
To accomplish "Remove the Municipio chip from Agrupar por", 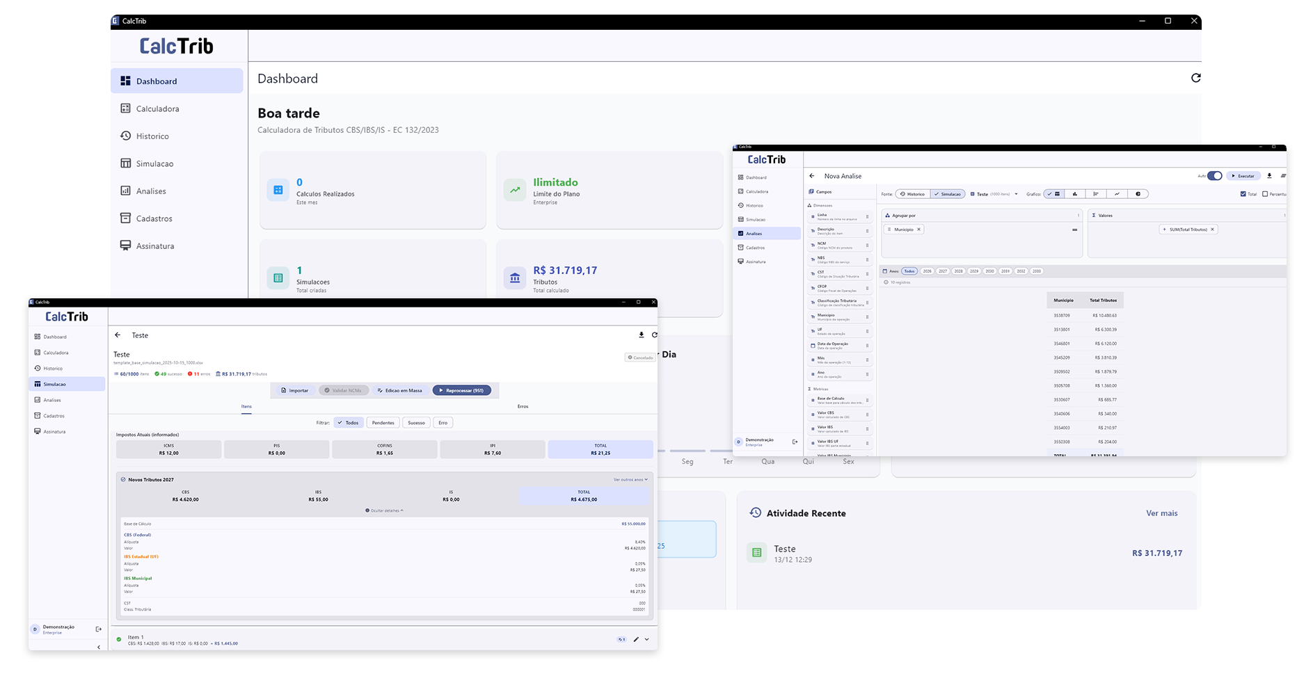I will (918, 230).
